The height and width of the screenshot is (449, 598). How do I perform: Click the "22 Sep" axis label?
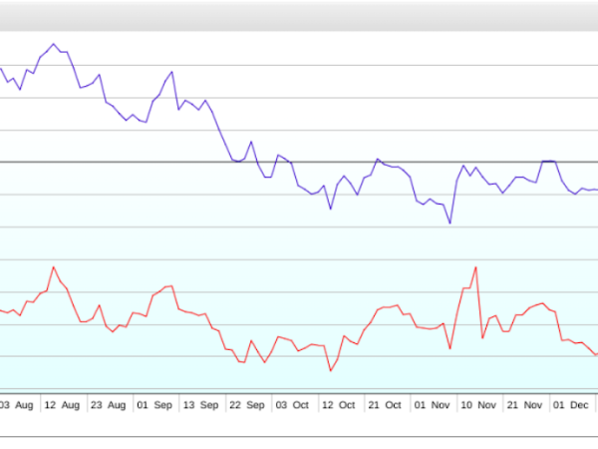[246, 405]
